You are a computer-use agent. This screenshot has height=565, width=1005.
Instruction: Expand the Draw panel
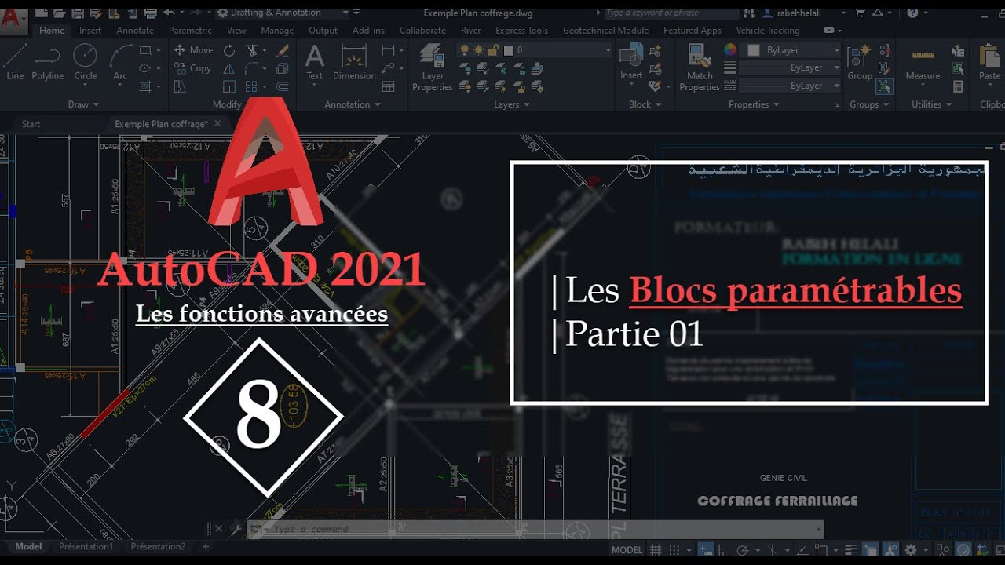tap(84, 104)
